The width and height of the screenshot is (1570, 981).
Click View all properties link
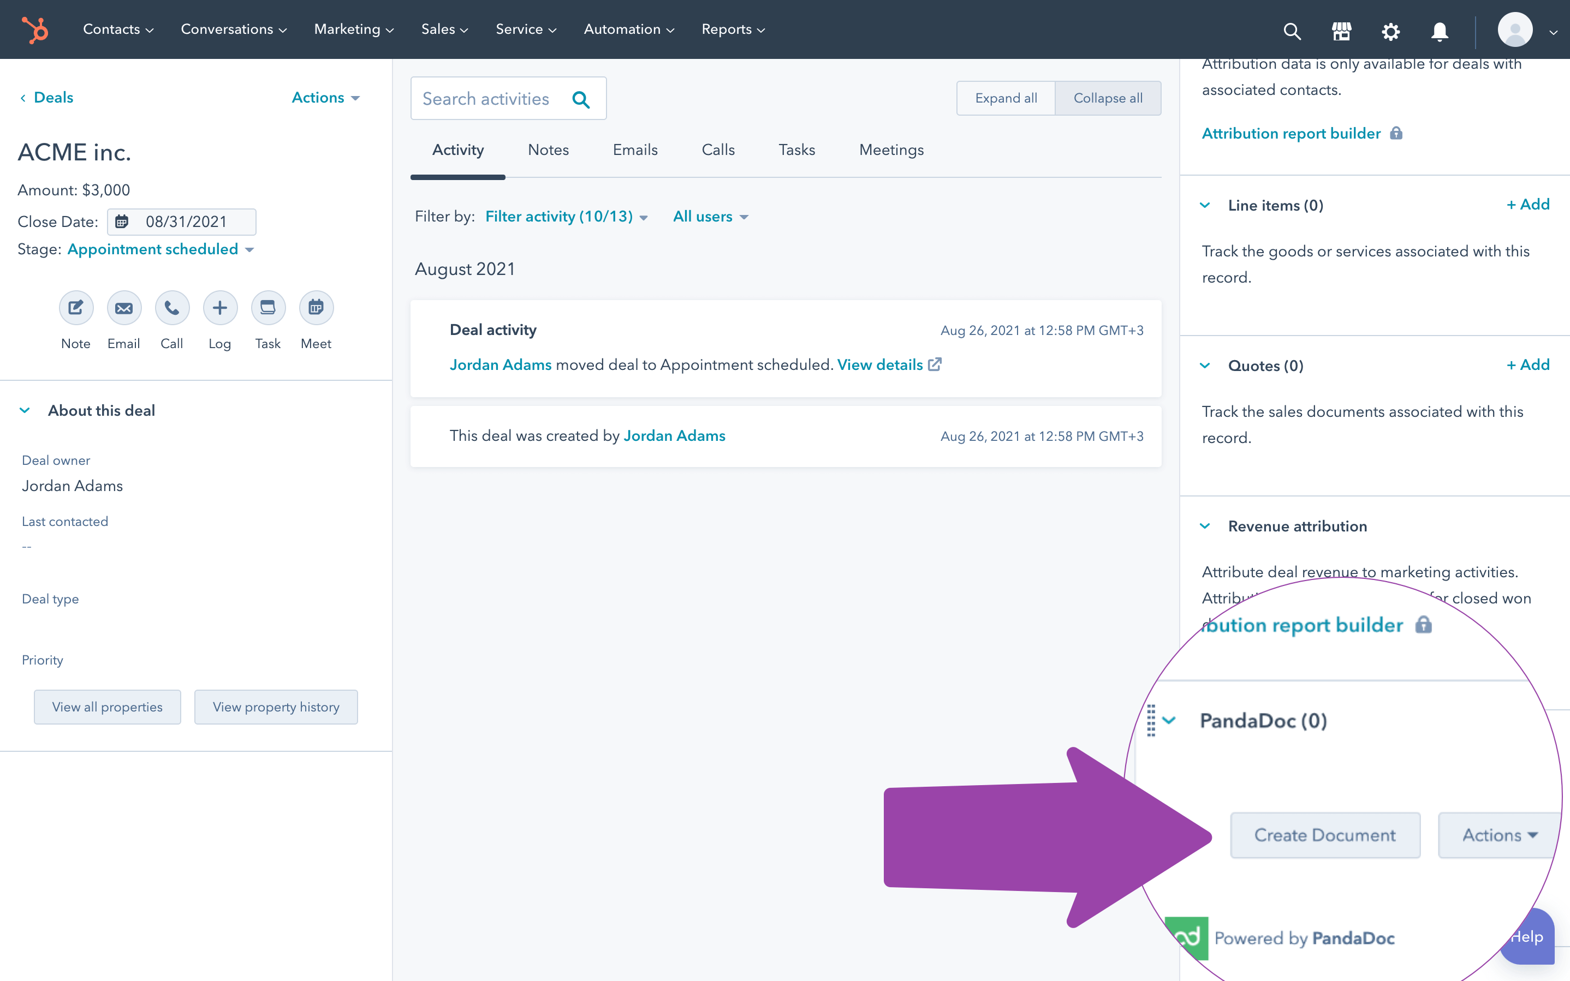coord(105,707)
